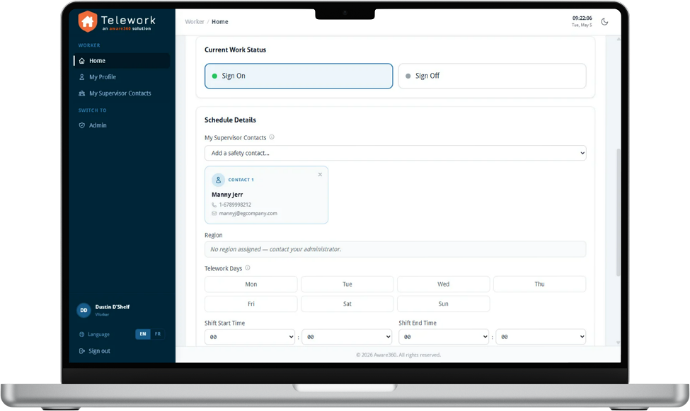Image resolution: width=690 pixels, height=411 pixels.
Task: Toggle Mon telework day
Action: coord(251,284)
